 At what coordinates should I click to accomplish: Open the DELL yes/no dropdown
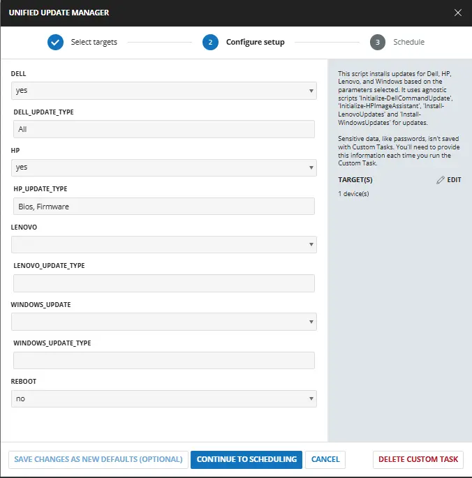(x=164, y=91)
